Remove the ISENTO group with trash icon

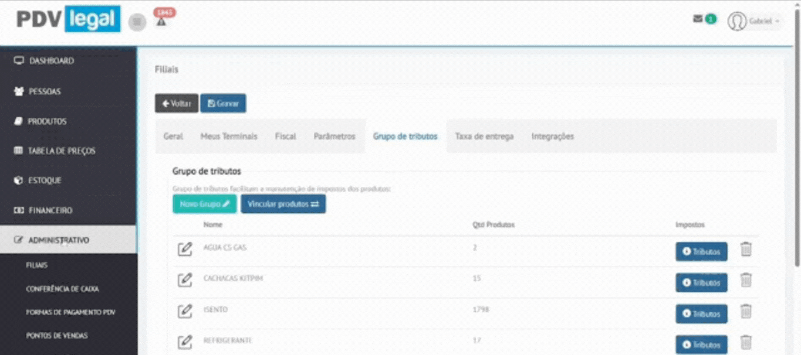tap(746, 311)
